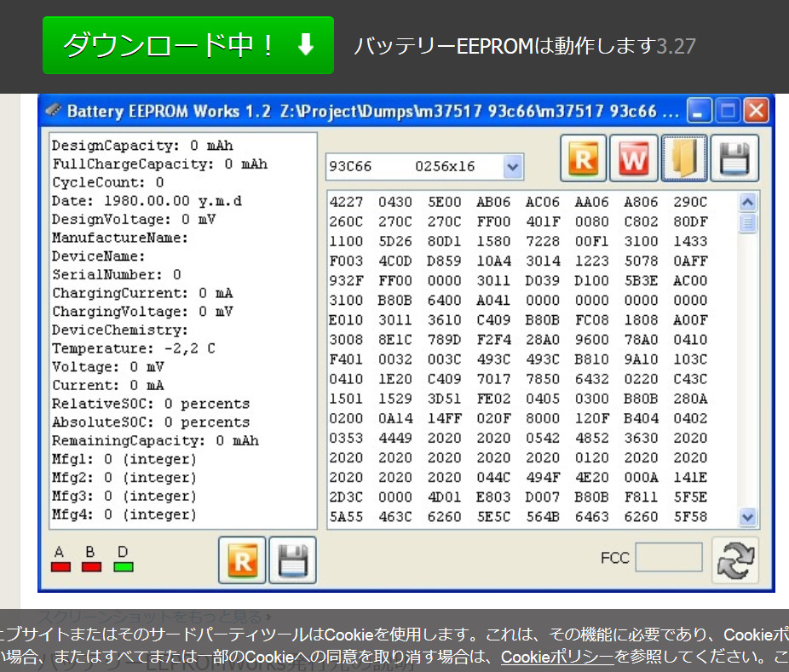
Task: Click the ChargingCurrent: 0 mA line
Action: (x=142, y=293)
